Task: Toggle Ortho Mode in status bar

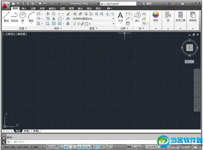Action: coord(61,147)
